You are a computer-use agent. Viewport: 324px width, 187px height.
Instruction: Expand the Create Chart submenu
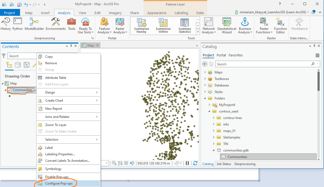click(x=68, y=101)
